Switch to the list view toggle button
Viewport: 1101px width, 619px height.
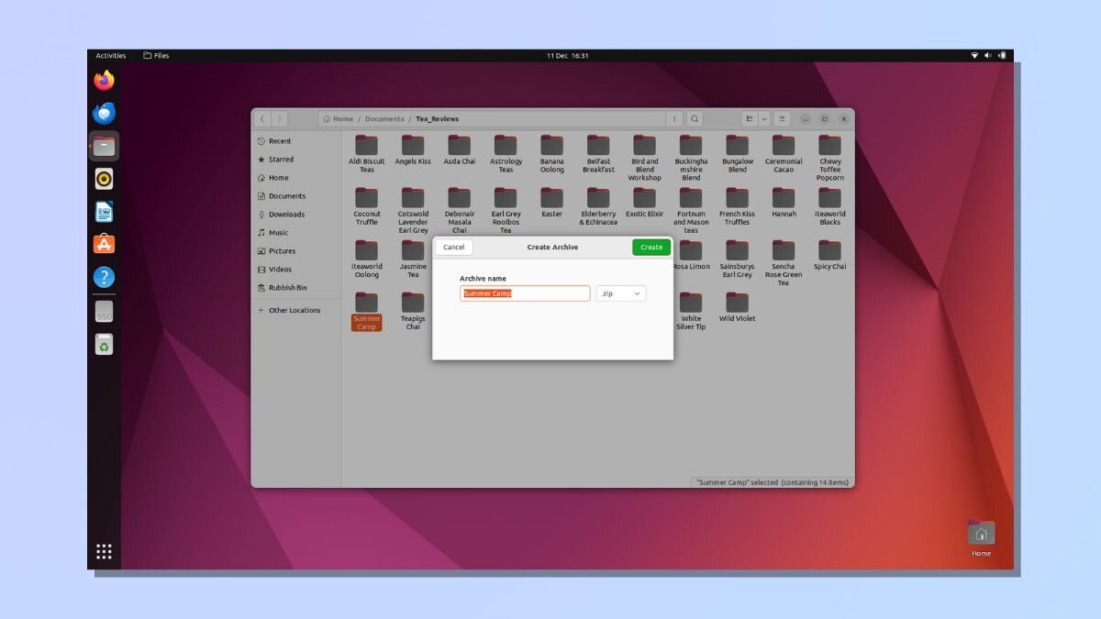click(750, 118)
